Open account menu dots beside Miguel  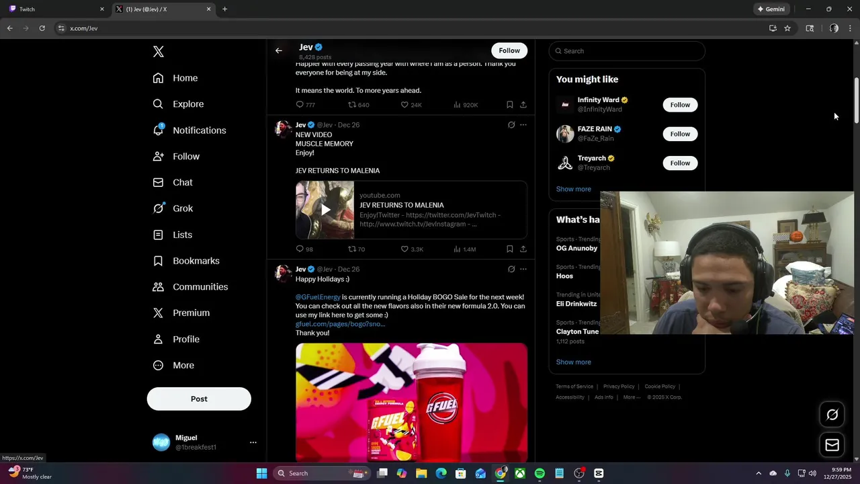point(253,442)
